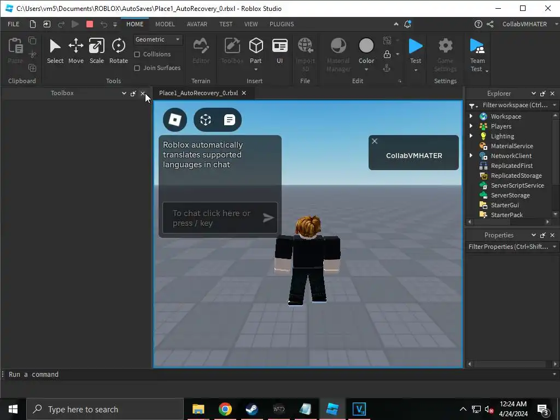Select MaterialService in Explorer

point(512,145)
